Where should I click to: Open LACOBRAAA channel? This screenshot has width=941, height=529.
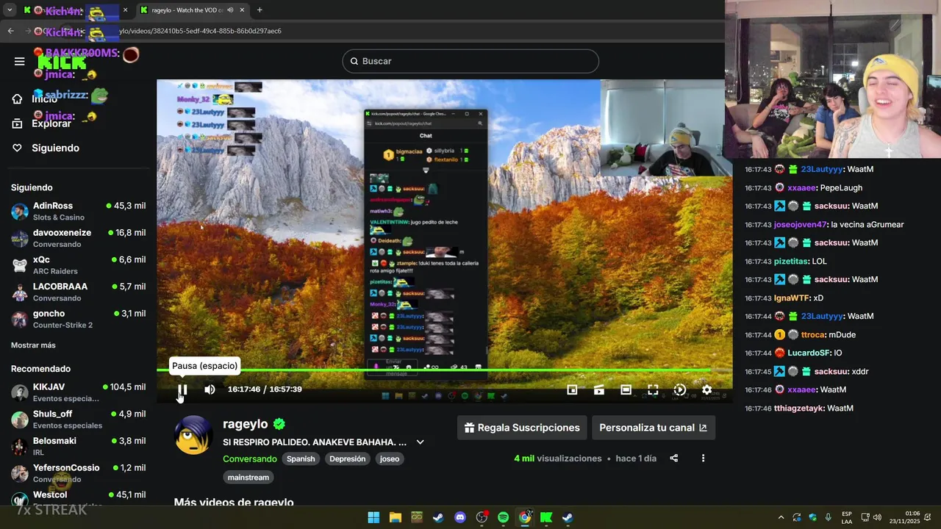coord(79,292)
